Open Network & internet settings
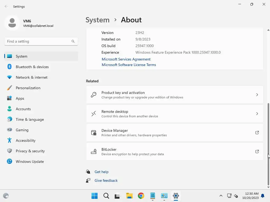The width and height of the screenshot is (270, 202). (41, 77)
